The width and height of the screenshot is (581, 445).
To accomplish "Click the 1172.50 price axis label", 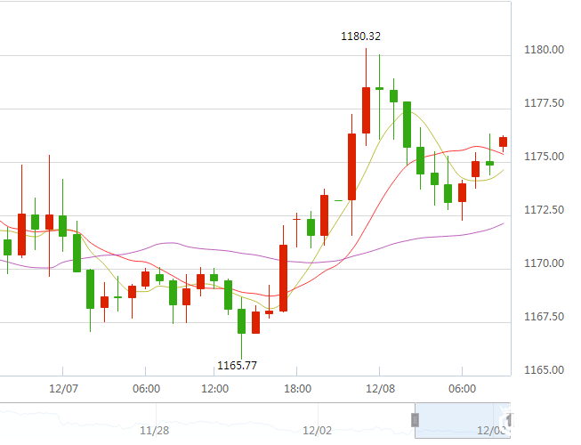I will (546, 210).
